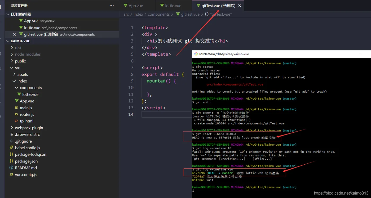Click "$ git add ." command in terminal
The image size is (371, 198).
202,102
